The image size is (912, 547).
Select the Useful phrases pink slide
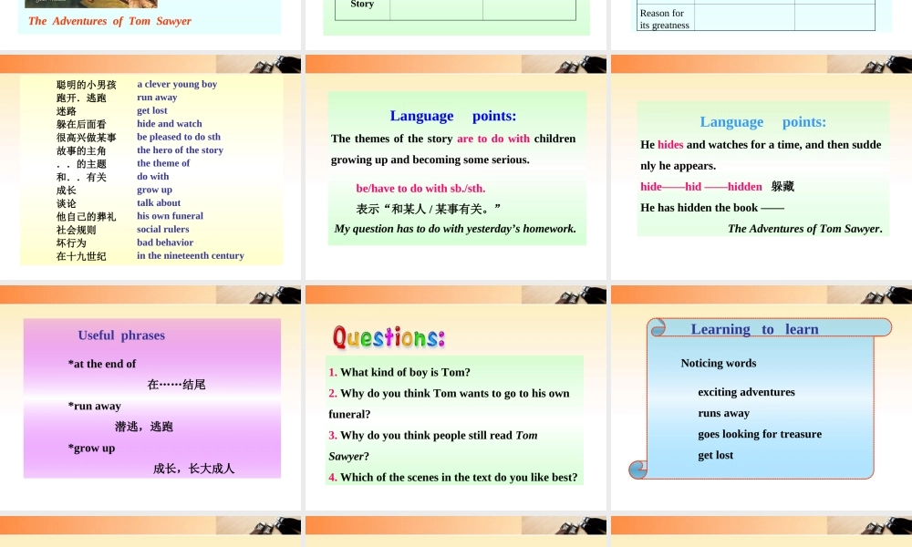click(x=151, y=398)
